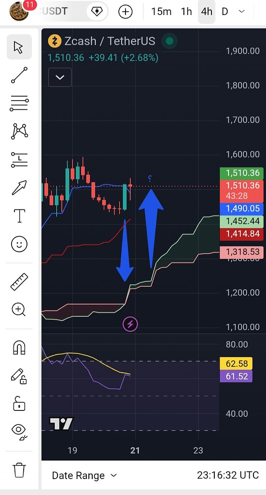
Task: Click the +39.41 (+2.68%) change text
Action: click(124, 58)
